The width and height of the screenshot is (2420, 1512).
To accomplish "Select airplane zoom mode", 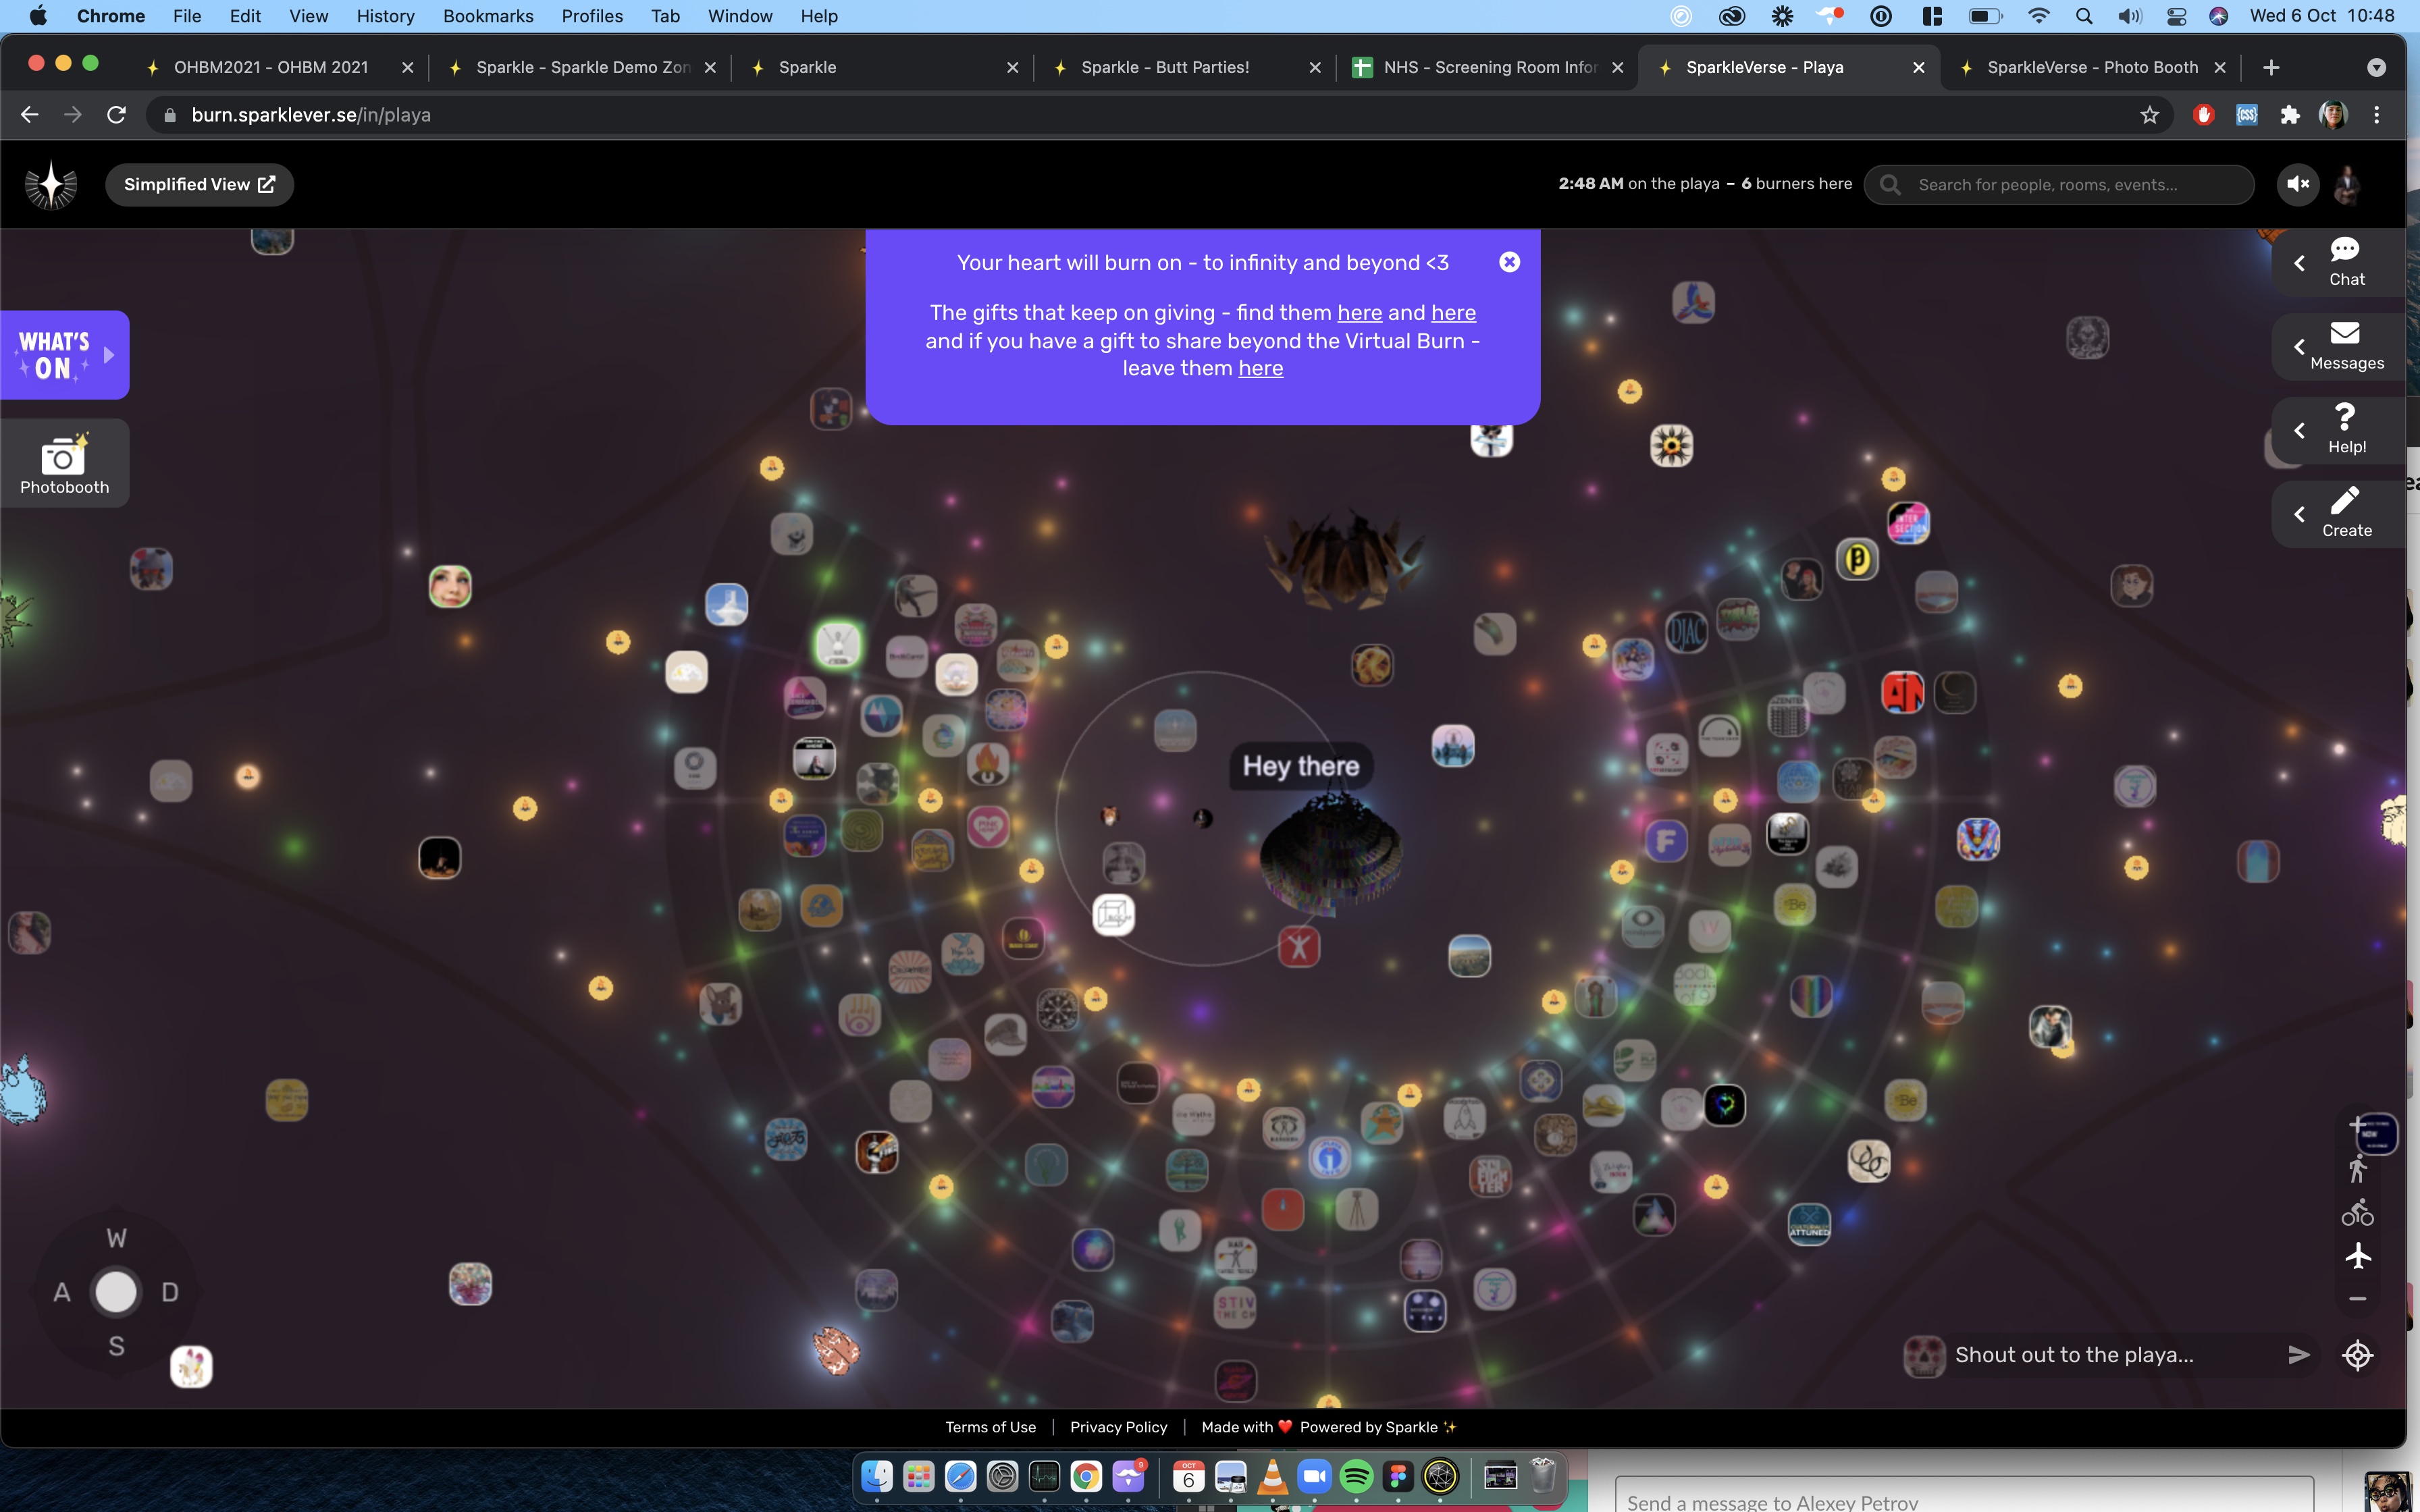I will click(x=2357, y=1256).
